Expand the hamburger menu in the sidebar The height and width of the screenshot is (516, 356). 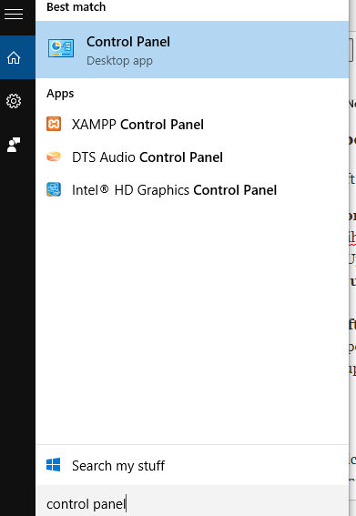[x=14, y=15]
